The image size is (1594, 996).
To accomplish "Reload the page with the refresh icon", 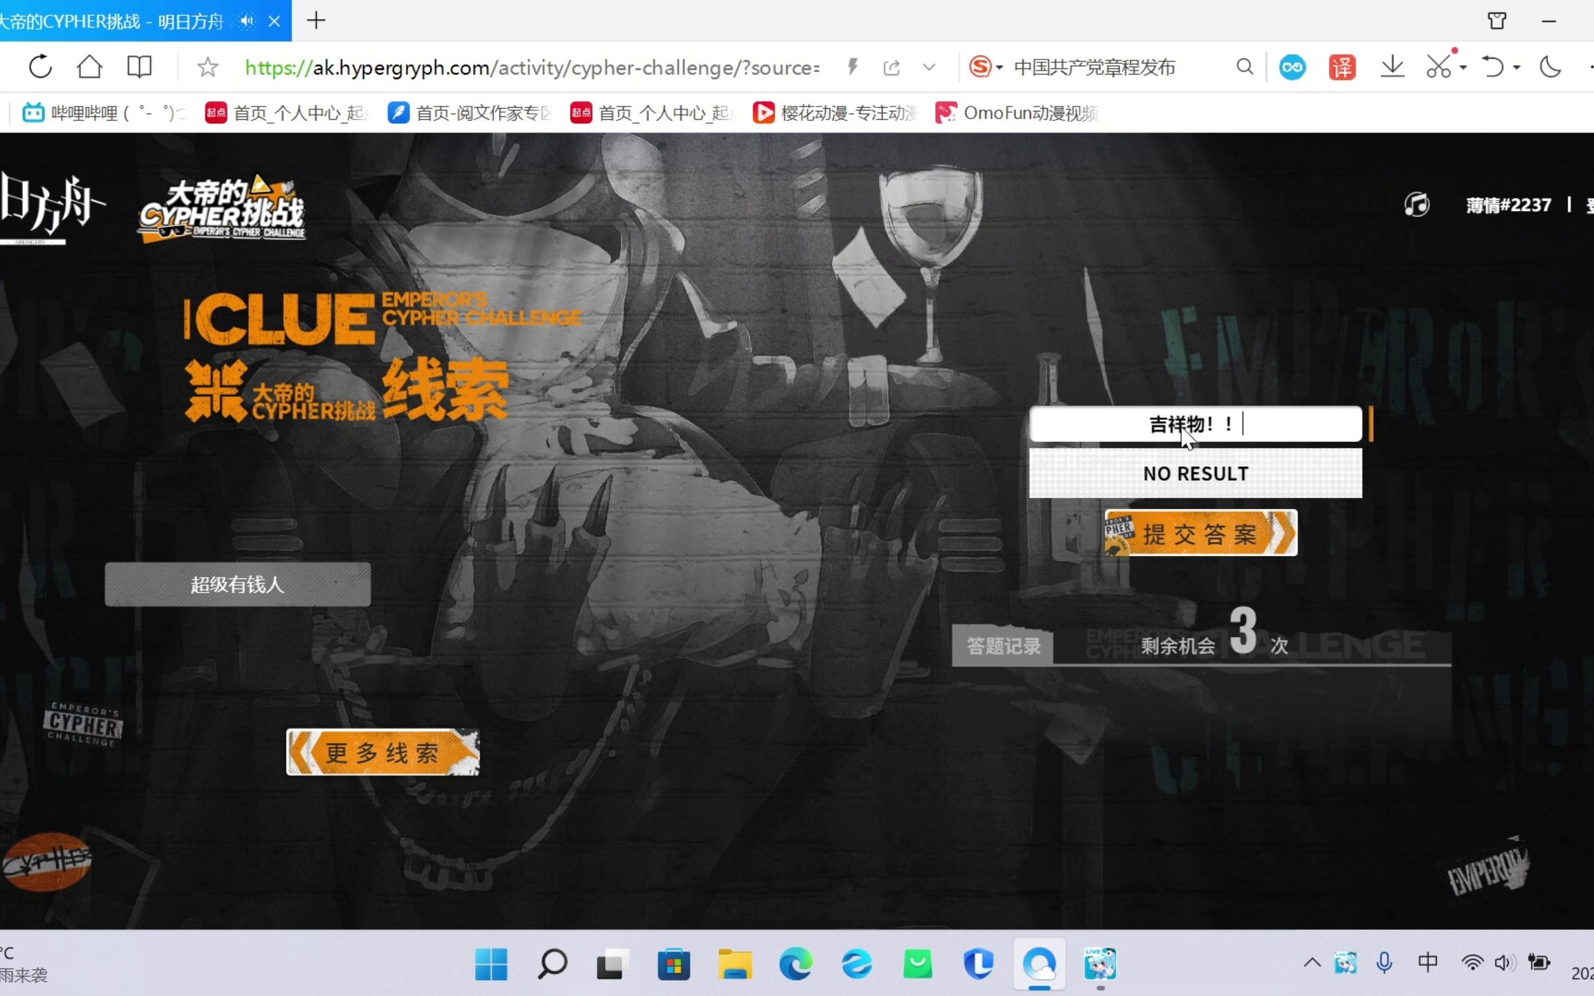I will point(40,67).
